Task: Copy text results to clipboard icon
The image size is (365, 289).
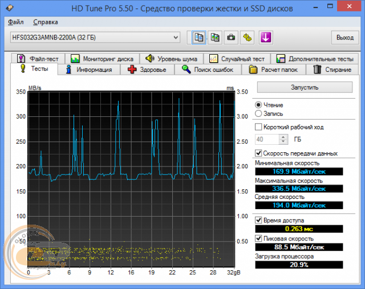Action: (198, 37)
